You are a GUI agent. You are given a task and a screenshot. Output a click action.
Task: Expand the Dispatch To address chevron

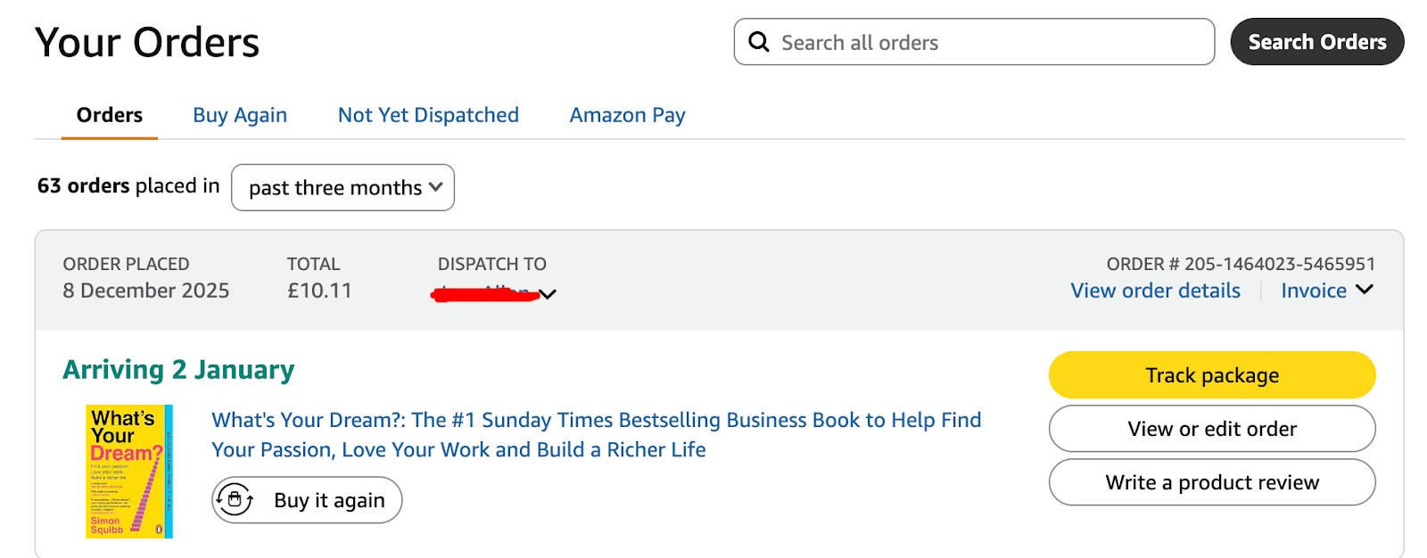[x=549, y=294]
